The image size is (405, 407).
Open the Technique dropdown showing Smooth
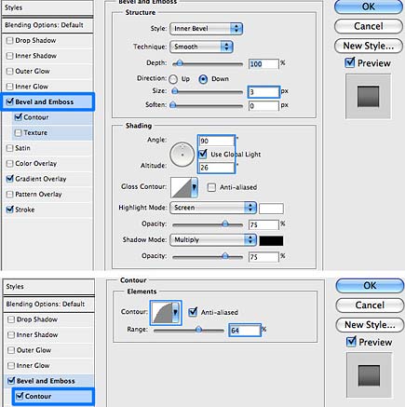(201, 47)
